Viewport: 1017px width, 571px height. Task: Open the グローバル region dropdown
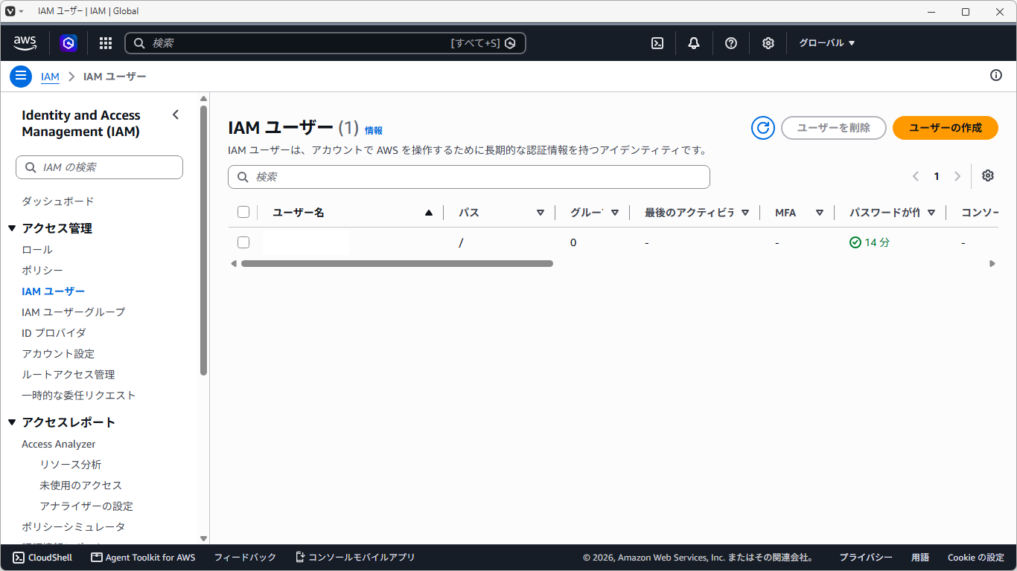[827, 43]
